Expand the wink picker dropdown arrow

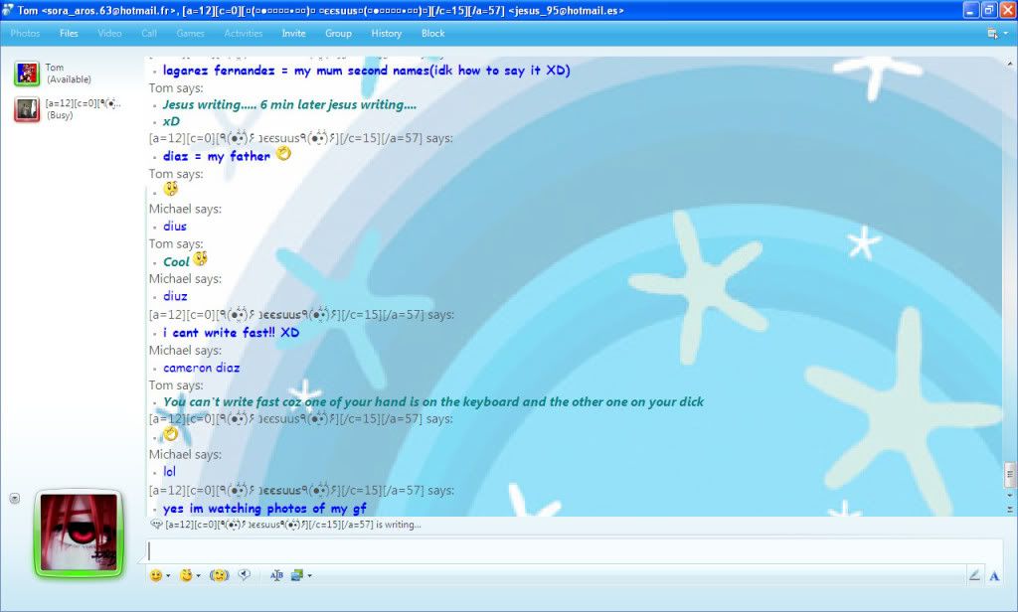coord(199,574)
